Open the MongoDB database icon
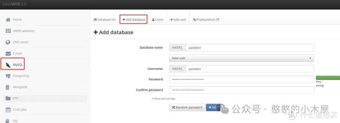 [x=8, y=87]
